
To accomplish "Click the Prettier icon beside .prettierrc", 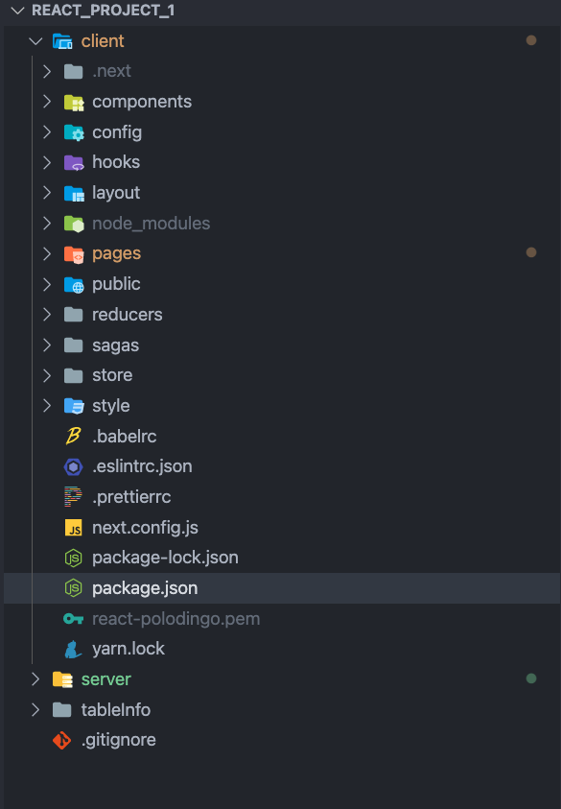I will tap(73, 497).
